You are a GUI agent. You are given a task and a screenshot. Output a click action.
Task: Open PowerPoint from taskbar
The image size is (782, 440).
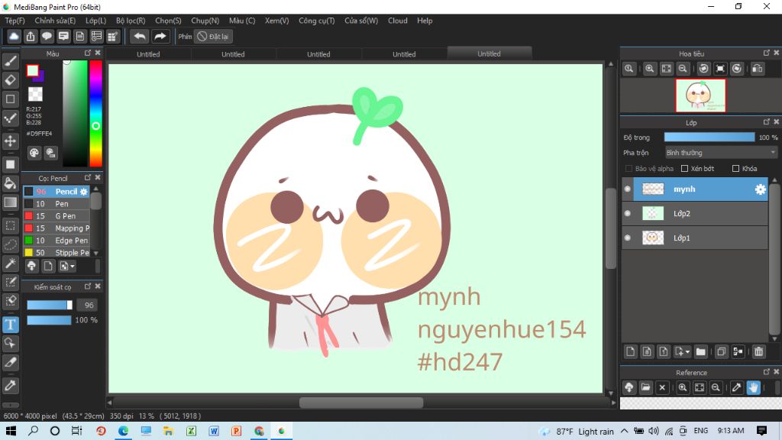point(237,431)
